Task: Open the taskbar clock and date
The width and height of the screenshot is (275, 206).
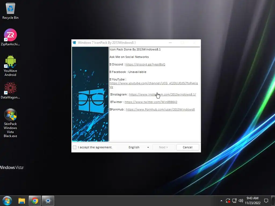Action: (x=252, y=201)
